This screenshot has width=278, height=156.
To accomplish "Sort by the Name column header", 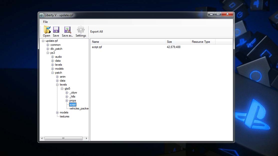I will pos(128,42).
